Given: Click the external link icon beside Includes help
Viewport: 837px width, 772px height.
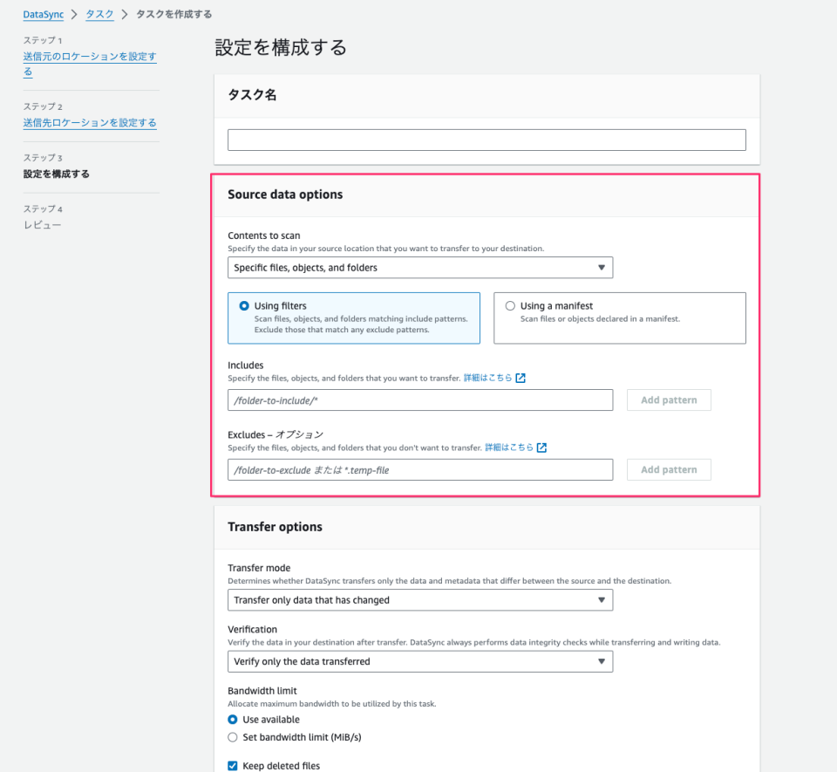Looking at the screenshot, I should (521, 378).
